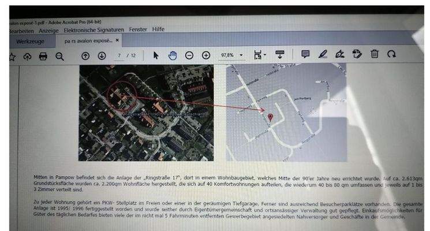
Task: Zoom in with plus button
Action: pyautogui.click(x=206, y=55)
